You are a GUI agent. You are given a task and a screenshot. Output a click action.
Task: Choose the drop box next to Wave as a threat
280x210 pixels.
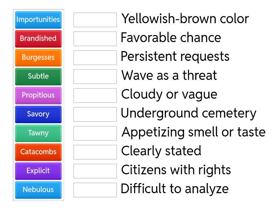pyautogui.click(x=95, y=76)
